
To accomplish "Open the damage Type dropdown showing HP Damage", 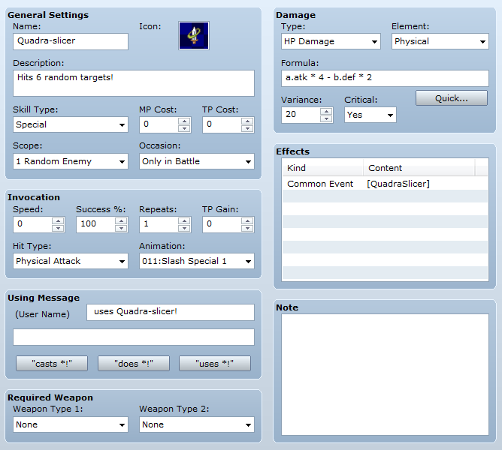I will tap(331, 41).
